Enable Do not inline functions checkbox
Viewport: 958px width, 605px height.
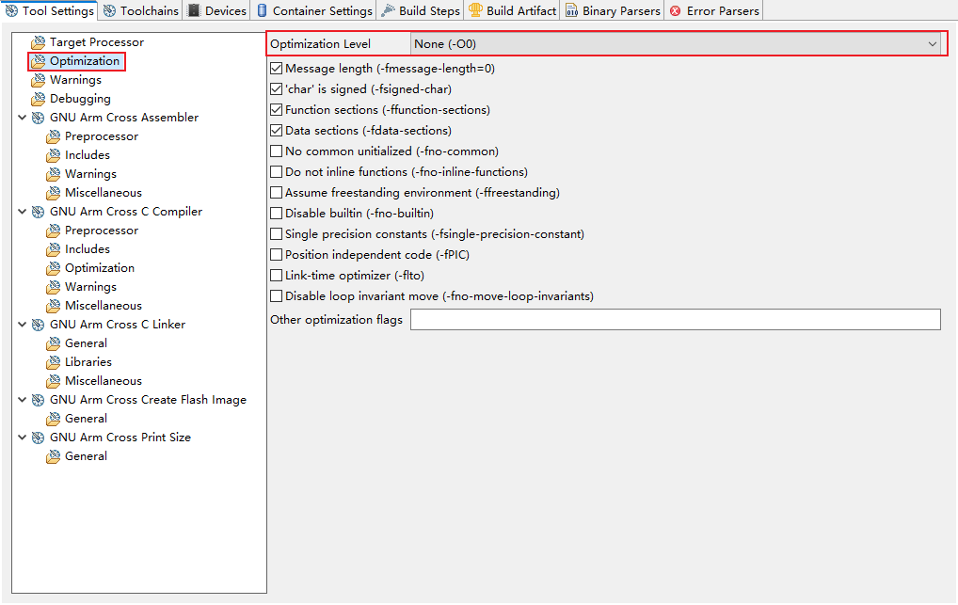coord(276,172)
